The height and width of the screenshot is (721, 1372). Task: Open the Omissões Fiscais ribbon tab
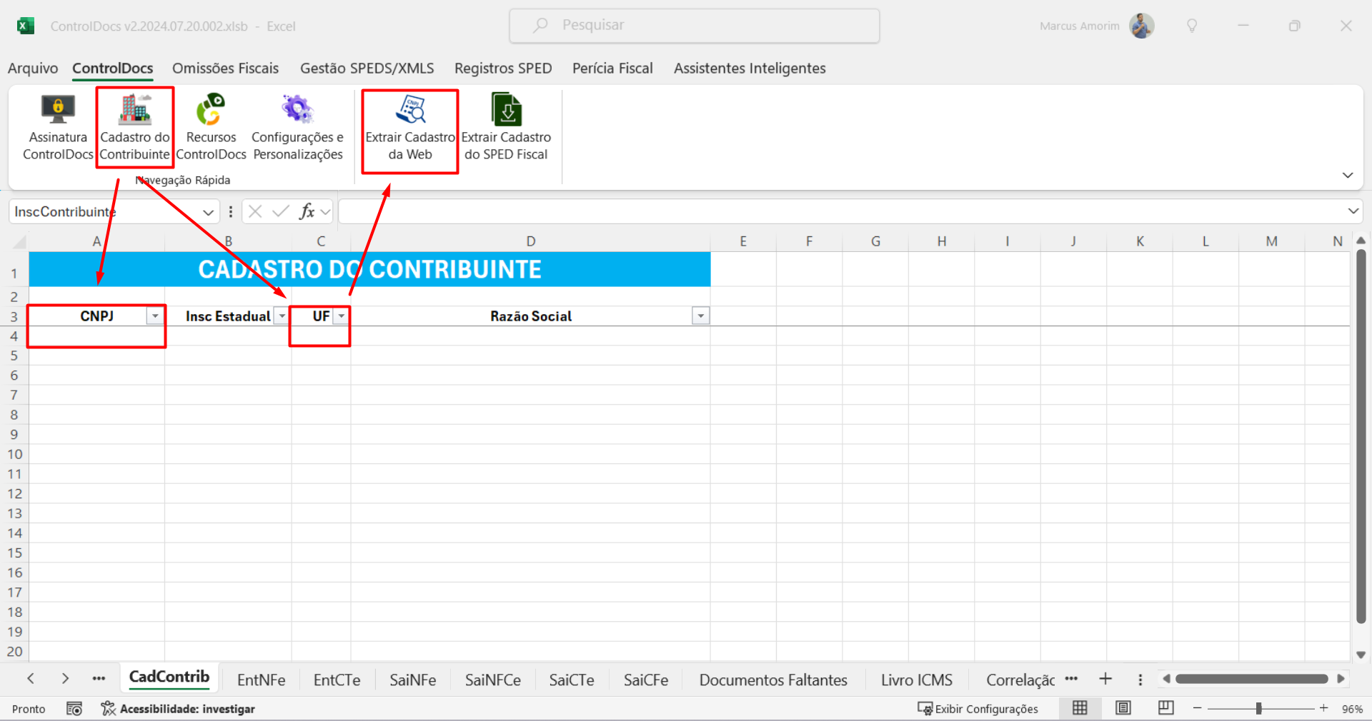(x=225, y=69)
